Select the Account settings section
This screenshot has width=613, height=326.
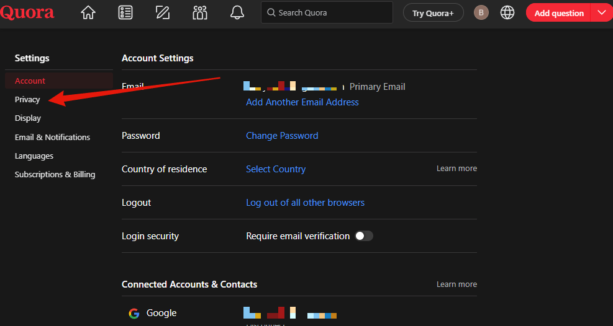59,81
